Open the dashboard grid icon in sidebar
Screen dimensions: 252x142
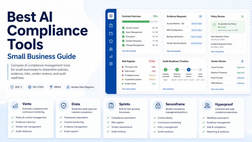point(111,16)
